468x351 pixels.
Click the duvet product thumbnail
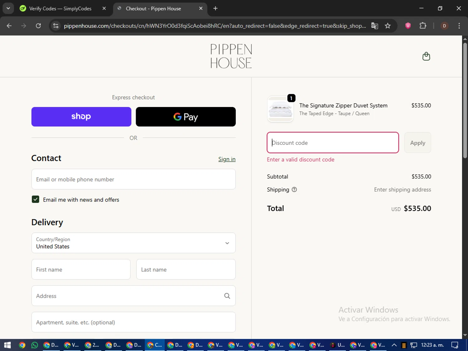(x=280, y=109)
